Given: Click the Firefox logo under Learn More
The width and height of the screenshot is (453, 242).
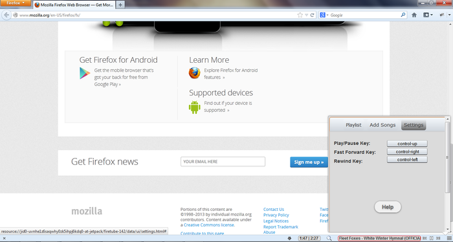Looking at the screenshot, I should pos(194,73).
